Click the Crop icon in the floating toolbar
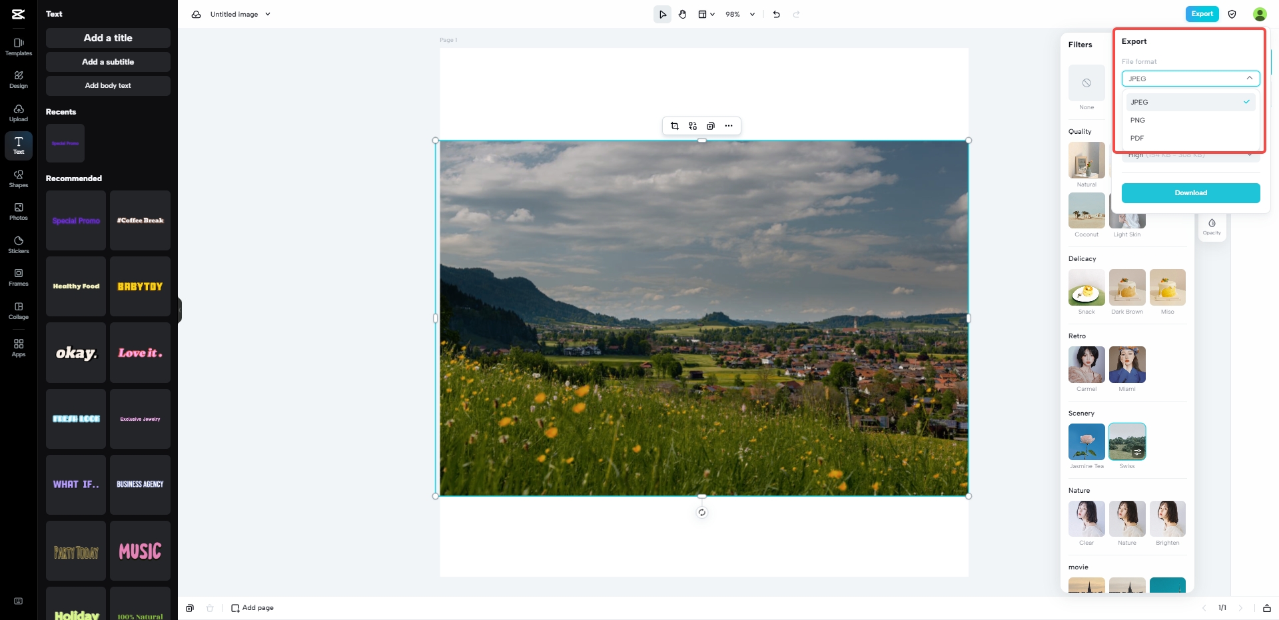Screen dimensions: 1279x620 tap(675, 126)
